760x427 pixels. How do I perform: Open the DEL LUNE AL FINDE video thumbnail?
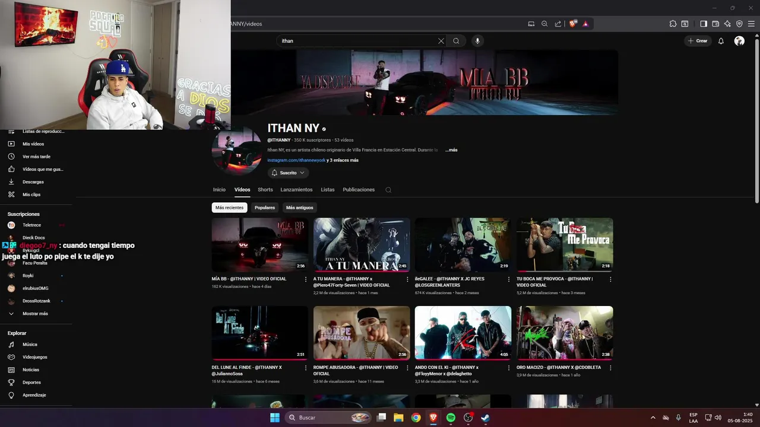260,333
